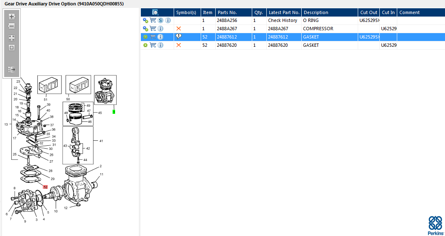The image size is (445, 236).
Task: Click the search magnifier icon in the table header
Action: (x=155, y=12)
